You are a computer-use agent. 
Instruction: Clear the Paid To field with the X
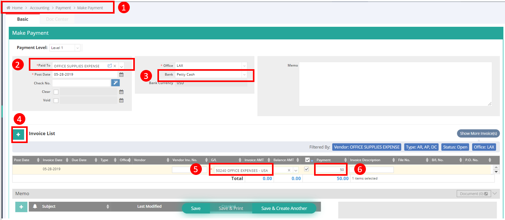(115, 66)
